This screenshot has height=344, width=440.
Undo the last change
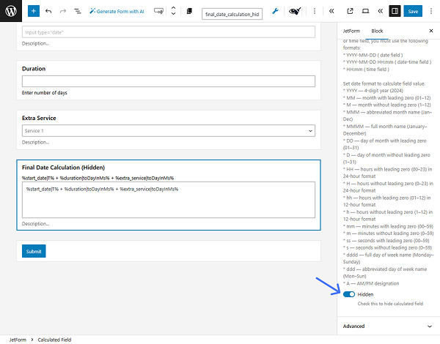coord(48,11)
